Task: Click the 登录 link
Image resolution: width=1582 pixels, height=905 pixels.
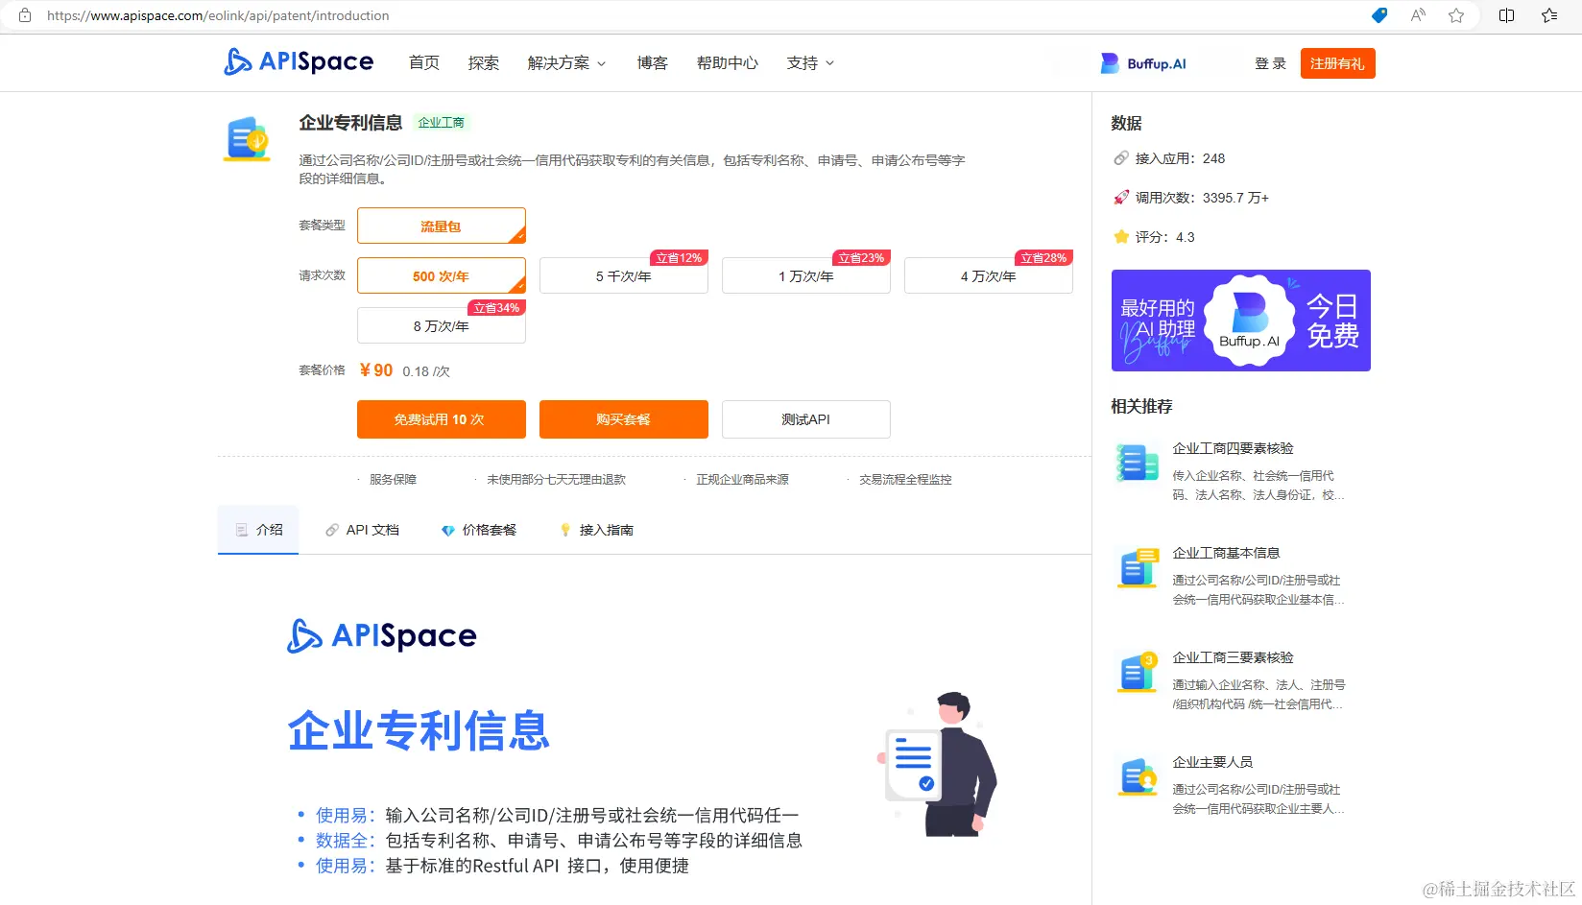Action: point(1270,63)
